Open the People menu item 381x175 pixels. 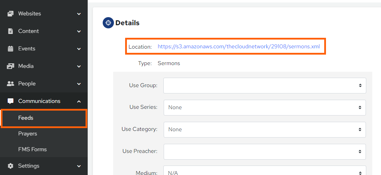coord(44,84)
